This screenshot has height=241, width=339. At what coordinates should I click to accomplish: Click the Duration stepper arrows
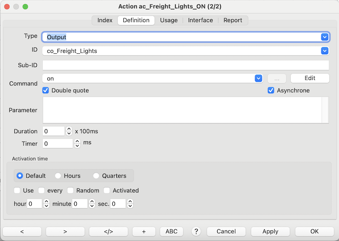pos(69,131)
